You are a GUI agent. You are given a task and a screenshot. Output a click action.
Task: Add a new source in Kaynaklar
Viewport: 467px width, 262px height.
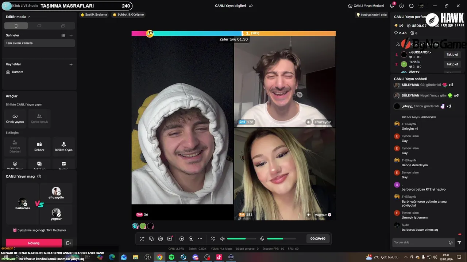click(71, 64)
